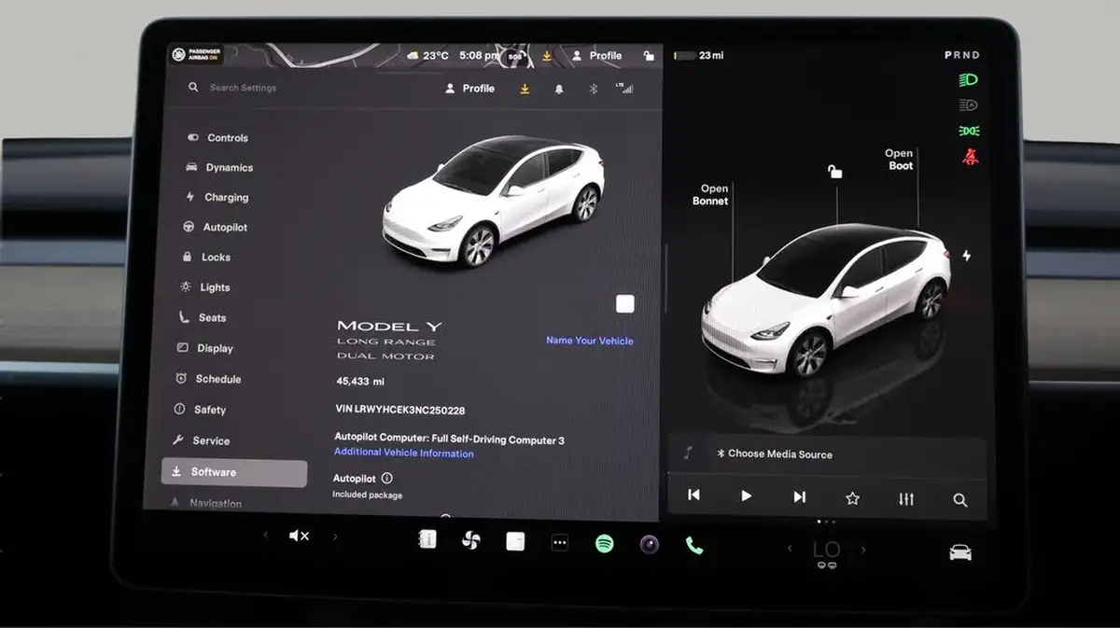
Task: Open Seats settings
Action: pos(203,318)
